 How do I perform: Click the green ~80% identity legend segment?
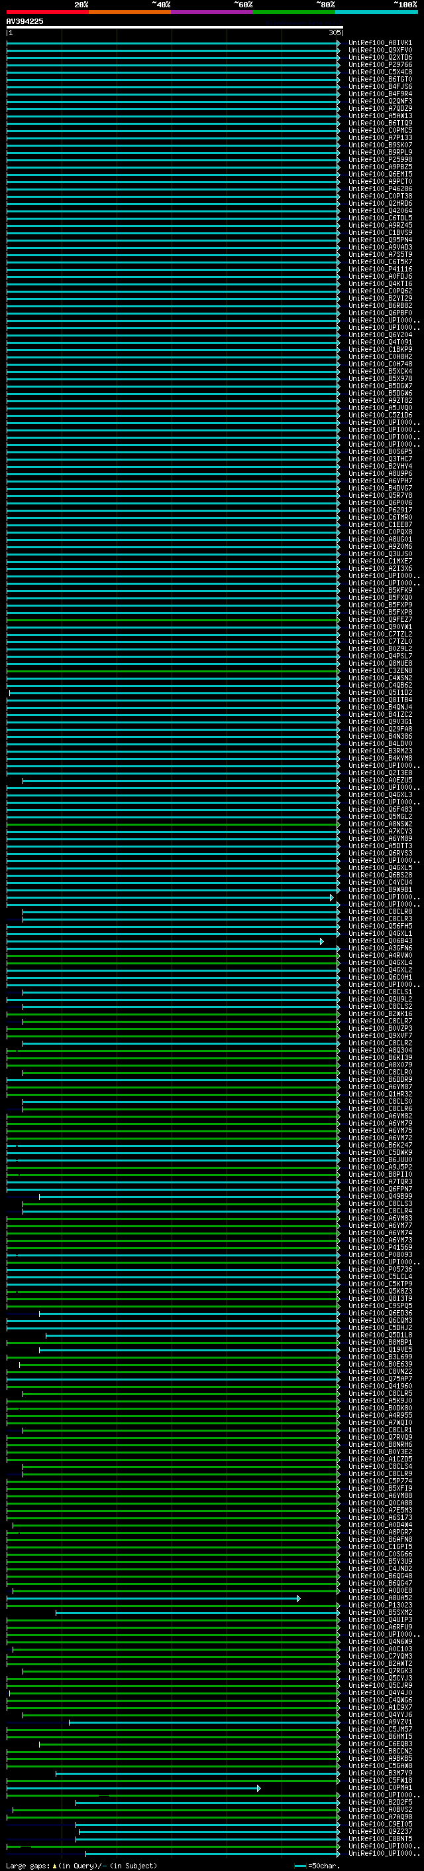[x=294, y=12]
